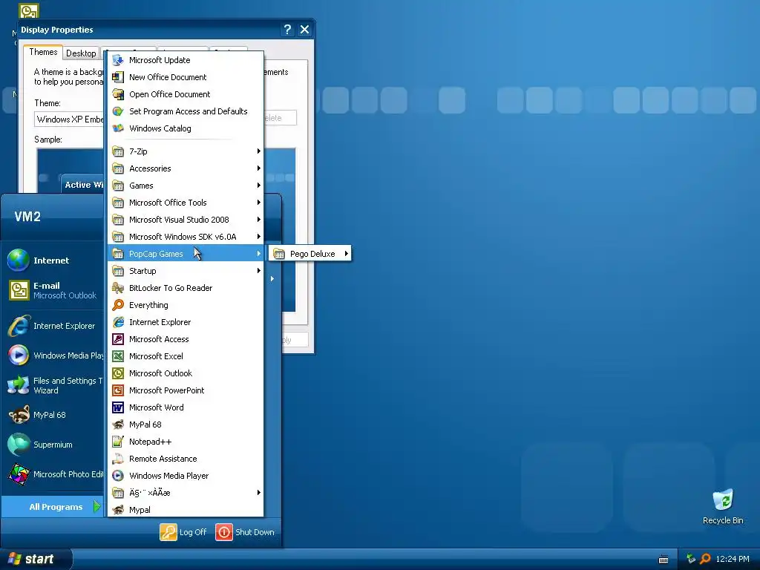Click the on-screen keyboard taskbar icon
The image size is (760, 570).
click(x=664, y=560)
